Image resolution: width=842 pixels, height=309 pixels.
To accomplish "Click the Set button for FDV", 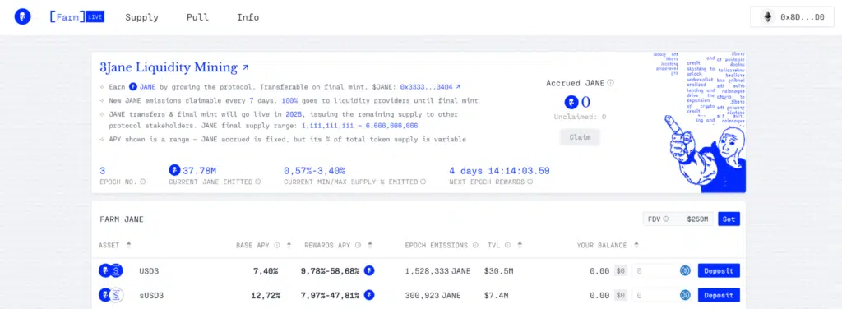I will point(729,219).
